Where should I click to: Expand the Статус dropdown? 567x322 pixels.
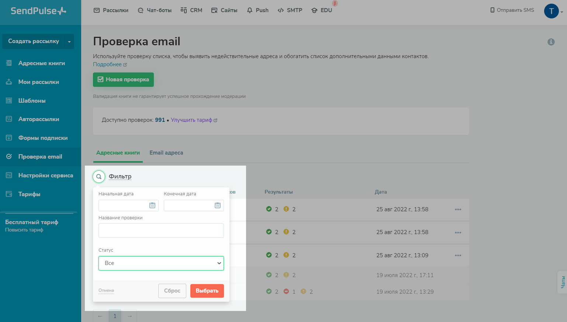(x=161, y=263)
